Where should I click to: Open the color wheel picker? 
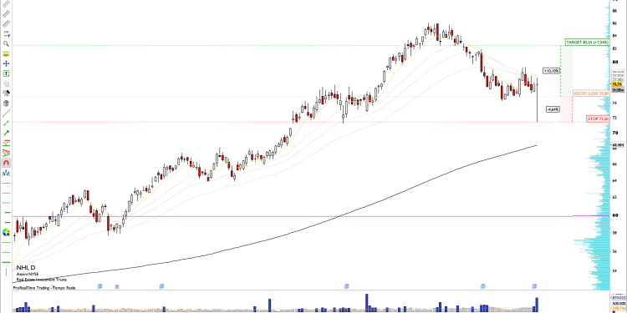(6, 232)
